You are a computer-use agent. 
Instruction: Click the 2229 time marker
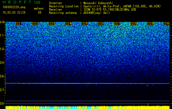click(x=150, y=23)
